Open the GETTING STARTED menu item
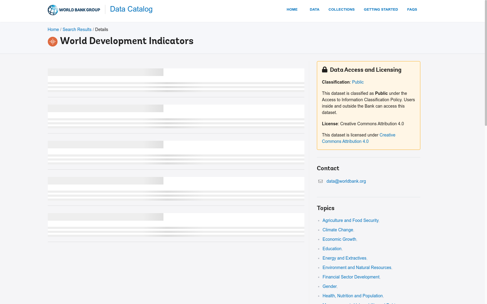 point(381,9)
